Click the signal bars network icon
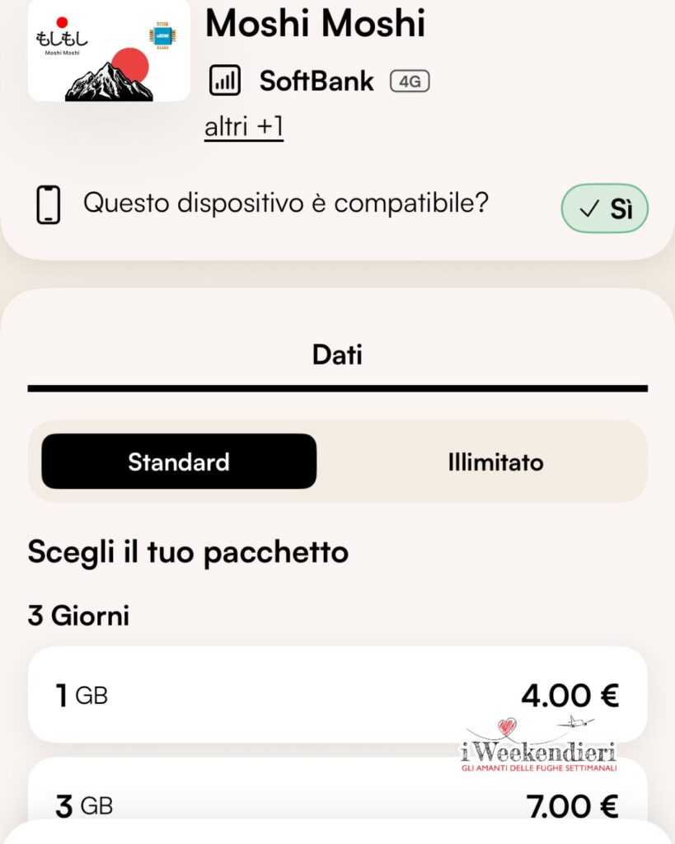The width and height of the screenshot is (675, 844). pyautogui.click(x=225, y=81)
